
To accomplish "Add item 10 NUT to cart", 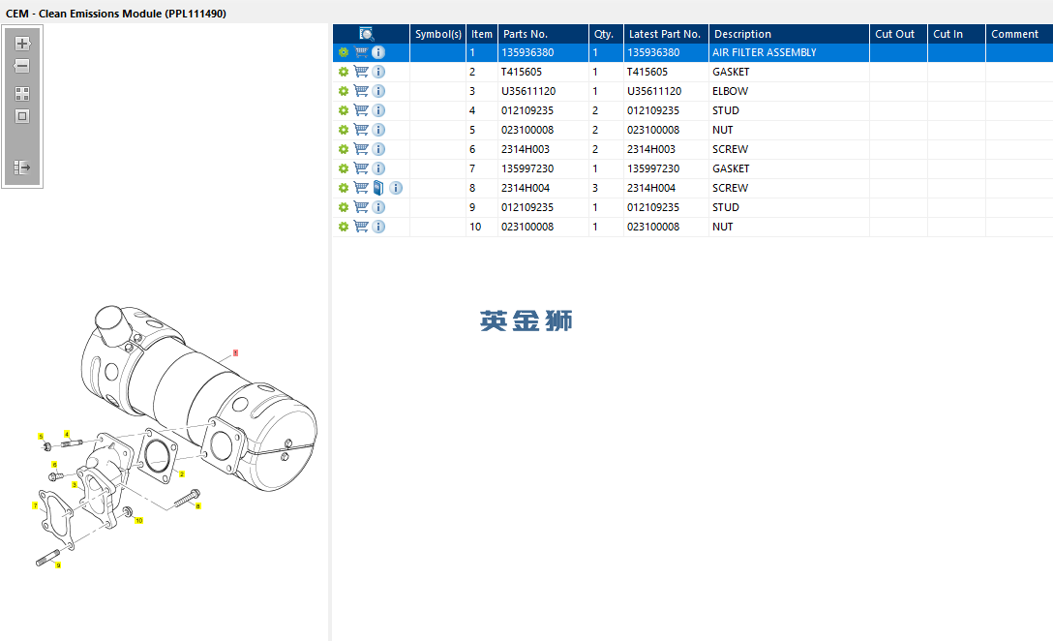I will [361, 228].
